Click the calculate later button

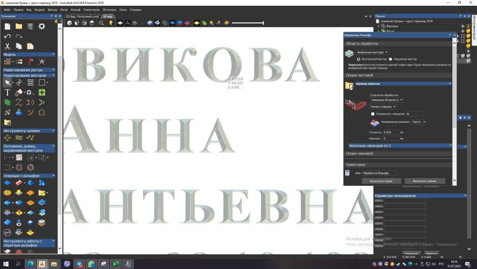point(381,181)
